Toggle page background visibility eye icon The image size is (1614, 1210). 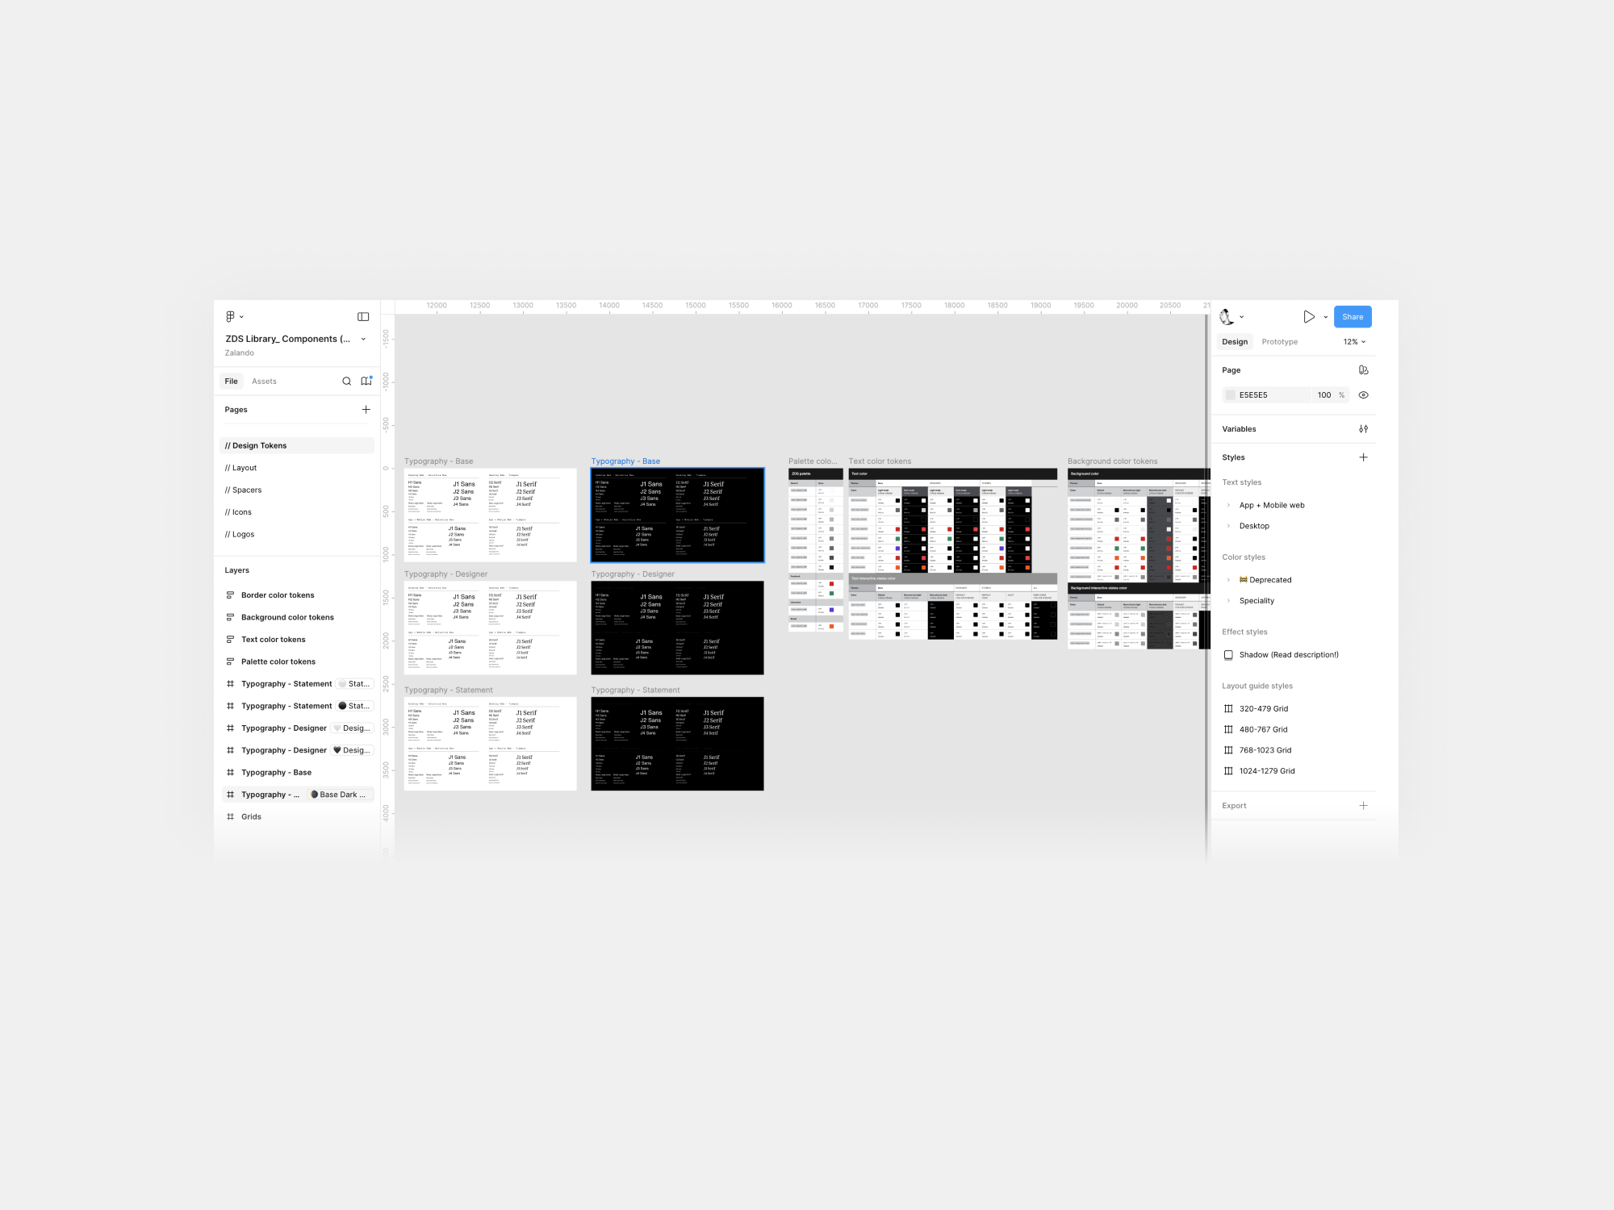pos(1363,395)
